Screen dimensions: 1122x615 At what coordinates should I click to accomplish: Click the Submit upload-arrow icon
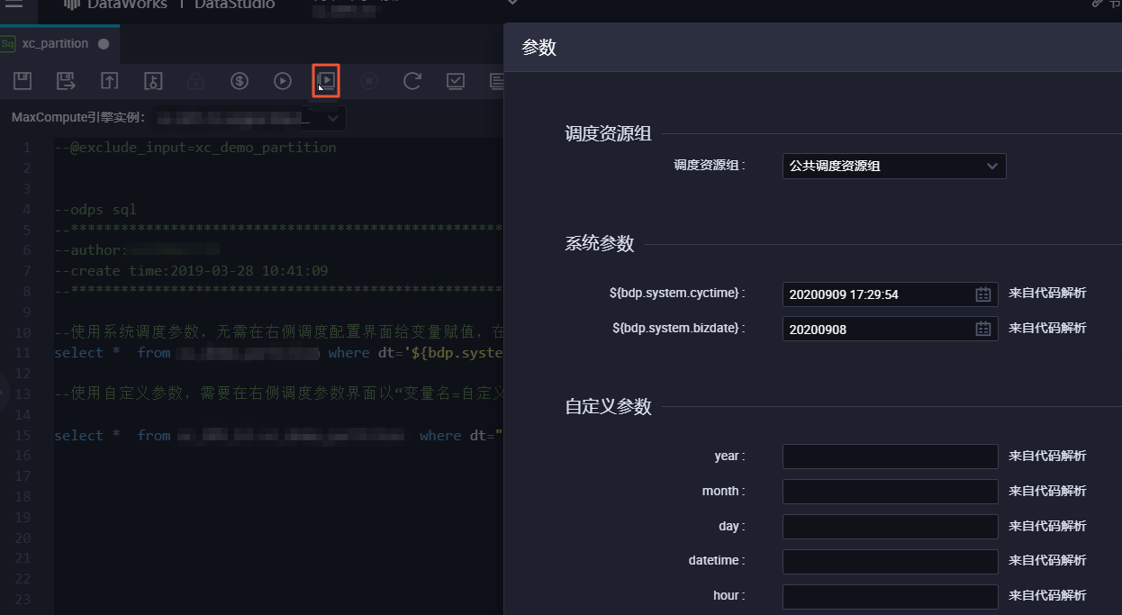pyautogui.click(x=109, y=81)
